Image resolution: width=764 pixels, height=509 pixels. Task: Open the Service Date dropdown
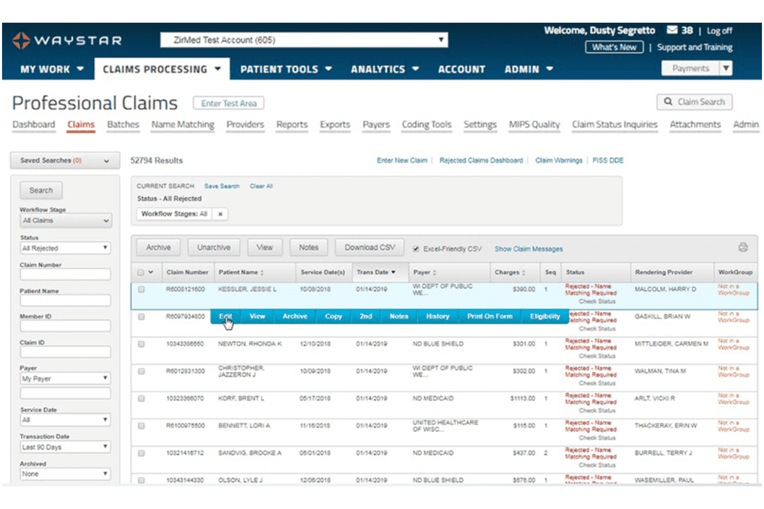tap(66, 420)
